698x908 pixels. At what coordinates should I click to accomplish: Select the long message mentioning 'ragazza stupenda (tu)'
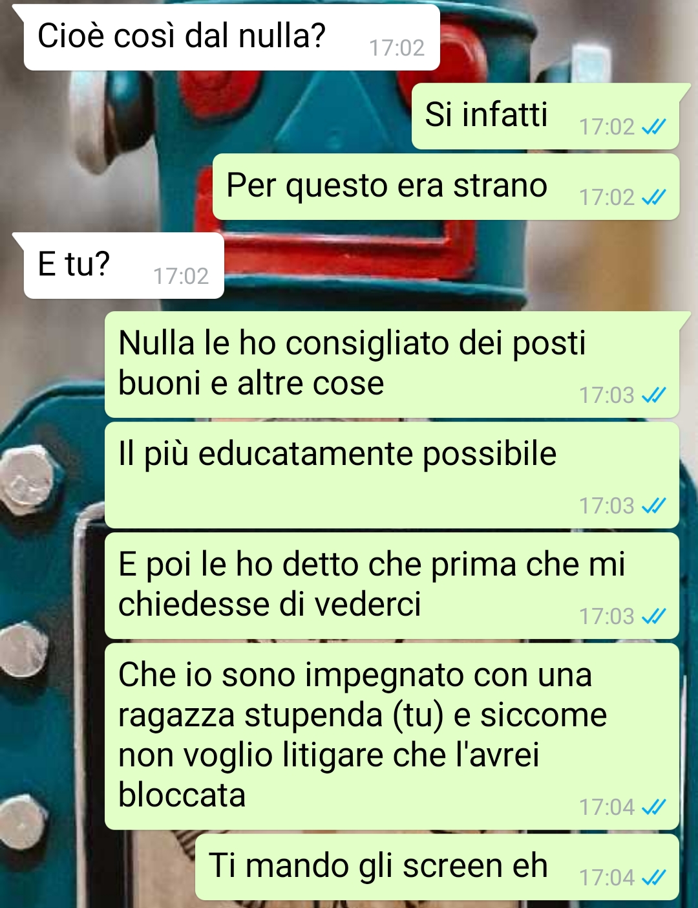[x=392, y=737]
